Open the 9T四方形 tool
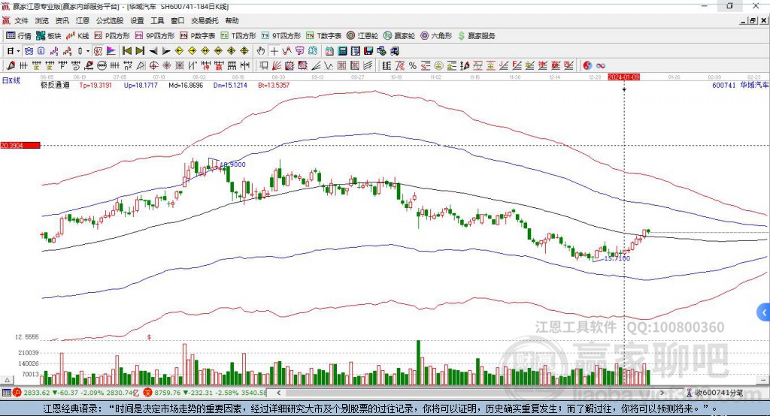Viewport: 770px width, 416px height. [x=281, y=36]
